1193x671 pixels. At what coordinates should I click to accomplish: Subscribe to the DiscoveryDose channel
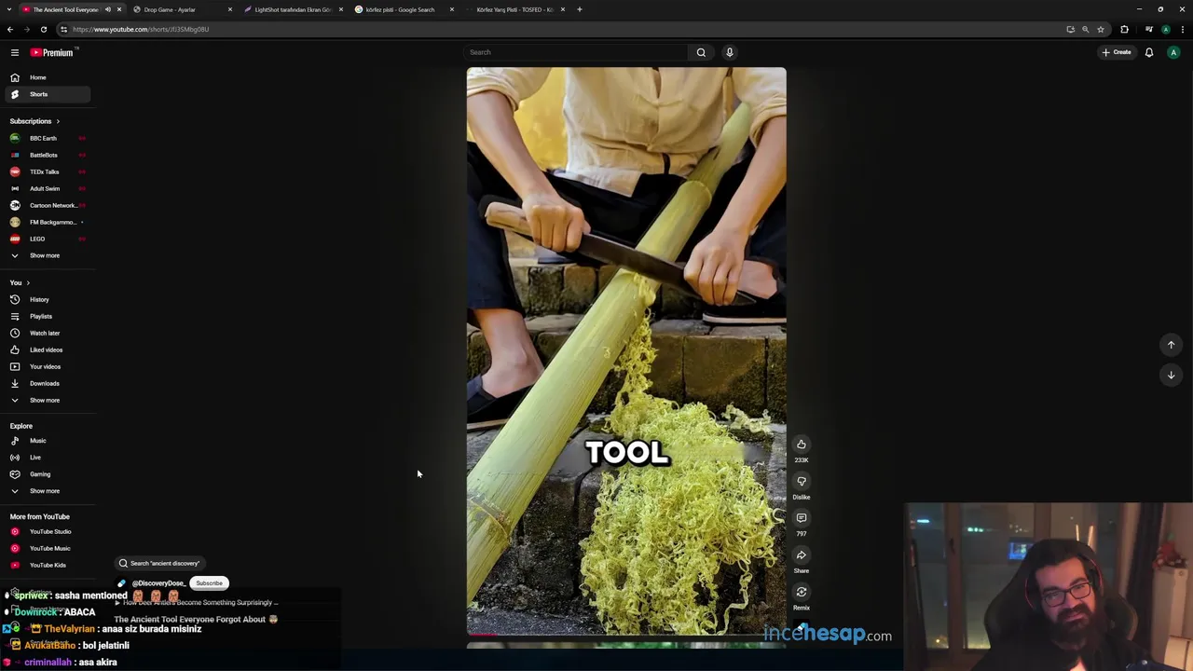[x=209, y=583]
